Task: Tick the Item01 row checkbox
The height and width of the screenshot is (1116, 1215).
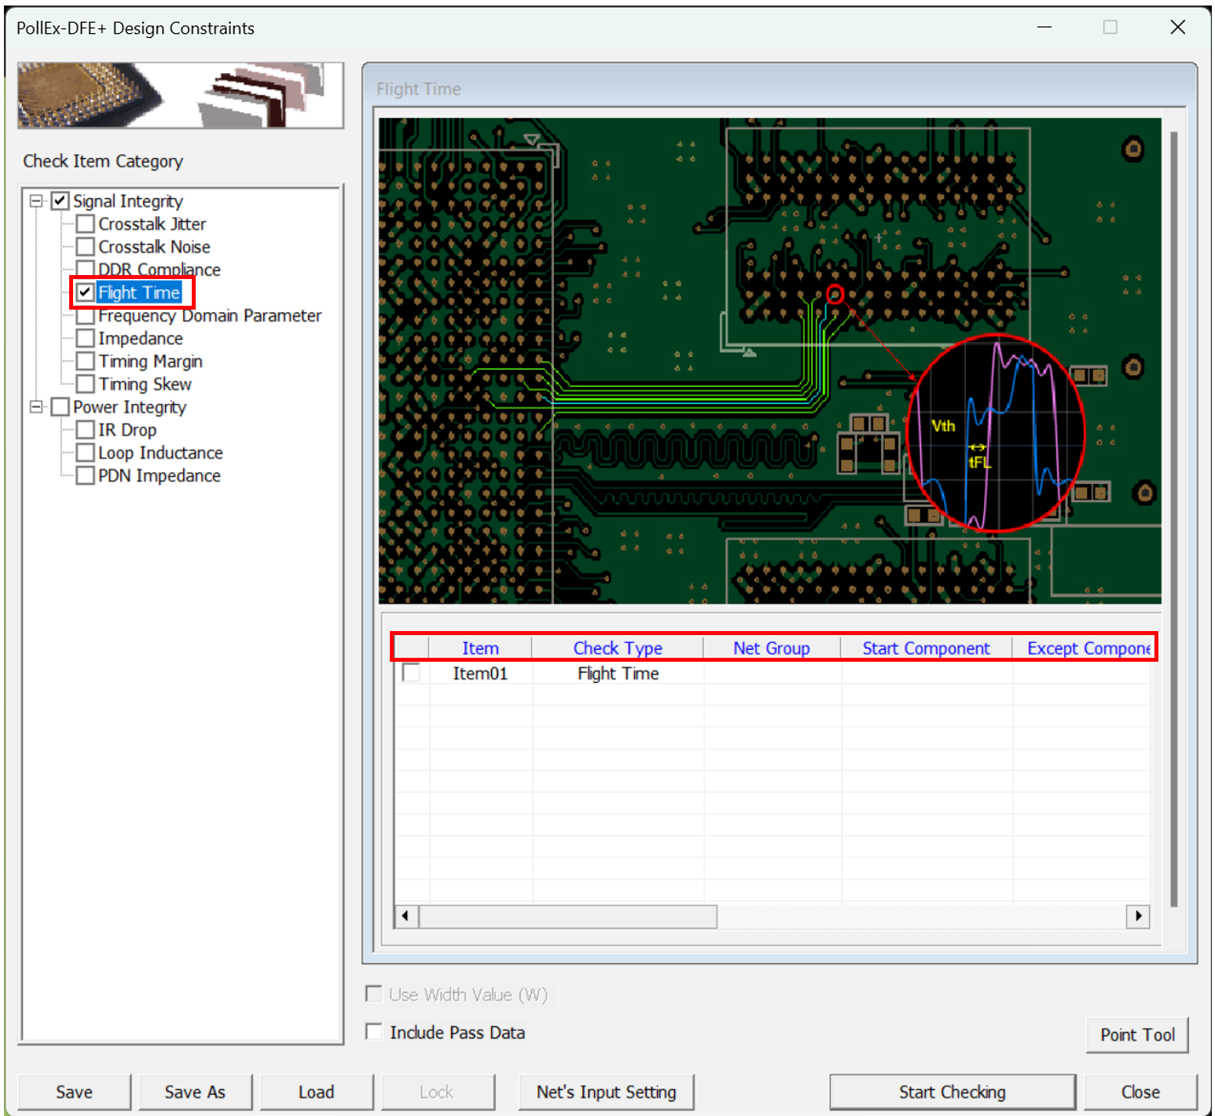Action: 411,674
